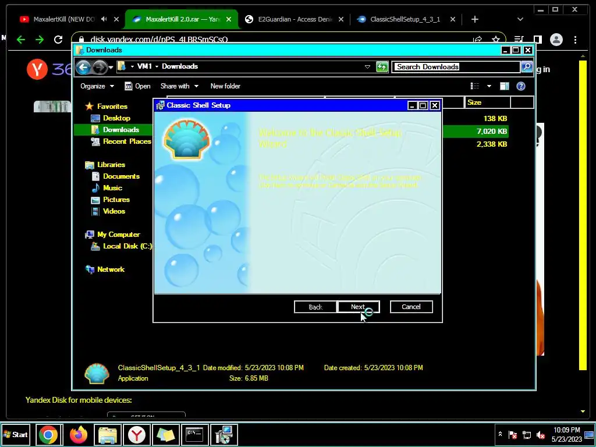Select Desktop under Favorites
596x447 pixels.
point(116,118)
